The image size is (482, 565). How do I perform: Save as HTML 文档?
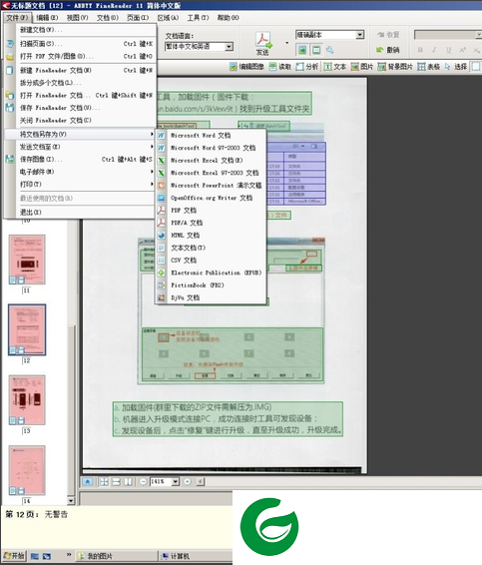coord(212,236)
